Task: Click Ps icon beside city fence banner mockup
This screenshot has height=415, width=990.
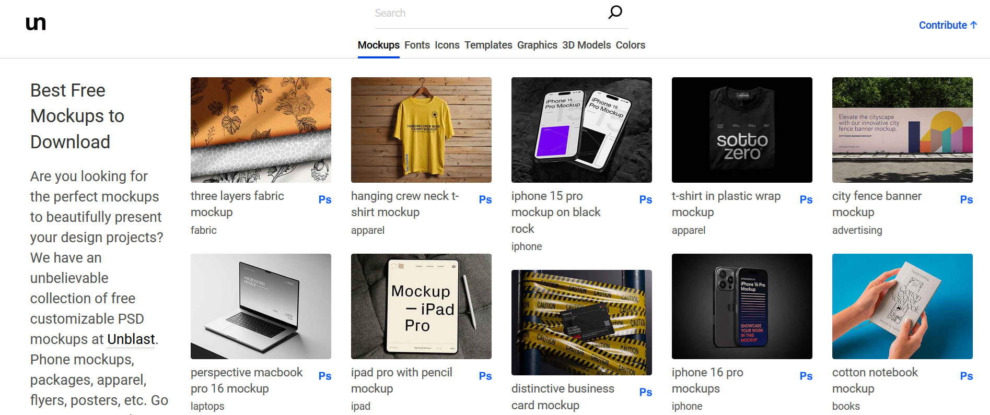Action: 966,199
